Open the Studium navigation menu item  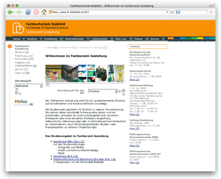(32, 39)
